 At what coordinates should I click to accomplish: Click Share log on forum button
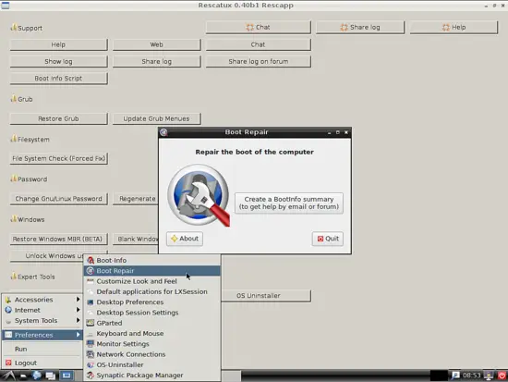click(x=259, y=62)
